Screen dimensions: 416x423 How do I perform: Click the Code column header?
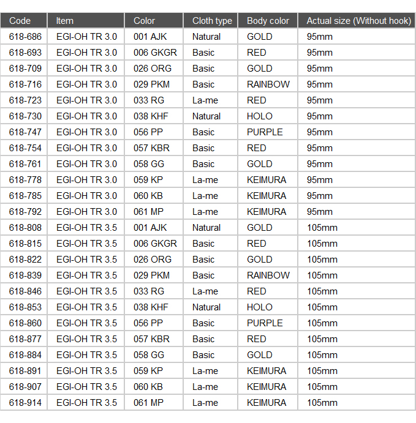click(24, 20)
